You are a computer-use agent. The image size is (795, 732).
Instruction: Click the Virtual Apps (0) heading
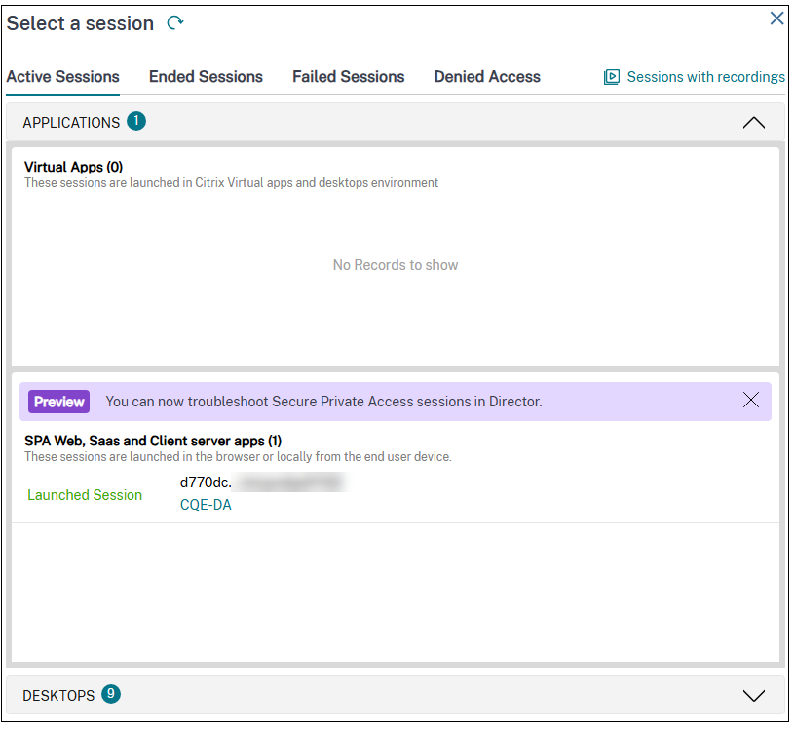pyautogui.click(x=73, y=167)
